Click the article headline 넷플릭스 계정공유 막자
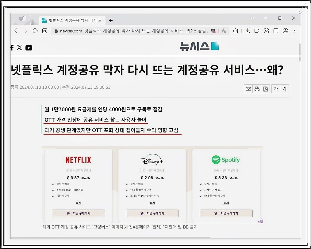 coord(147,70)
